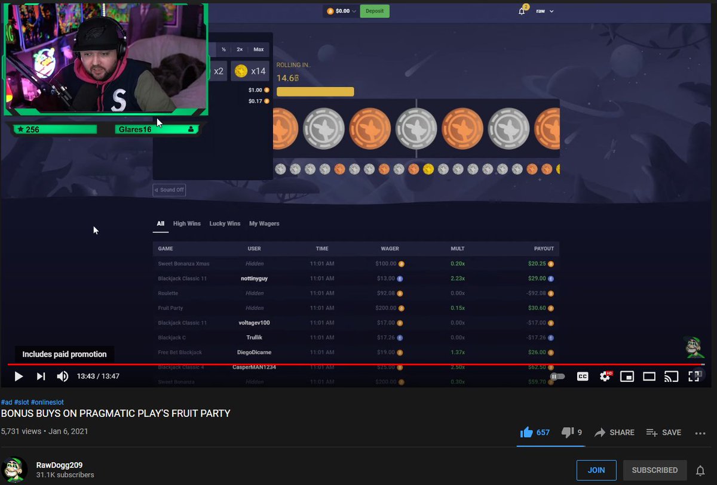Click the yellow rolling countdown bar
Image resolution: width=717 pixels, height=485 pixels.
click(315, 92)
